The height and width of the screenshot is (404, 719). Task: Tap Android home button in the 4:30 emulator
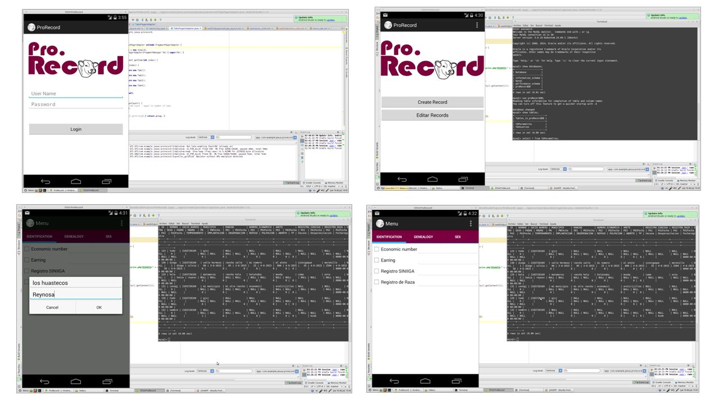pyautogui.click(x=433, y=180)
